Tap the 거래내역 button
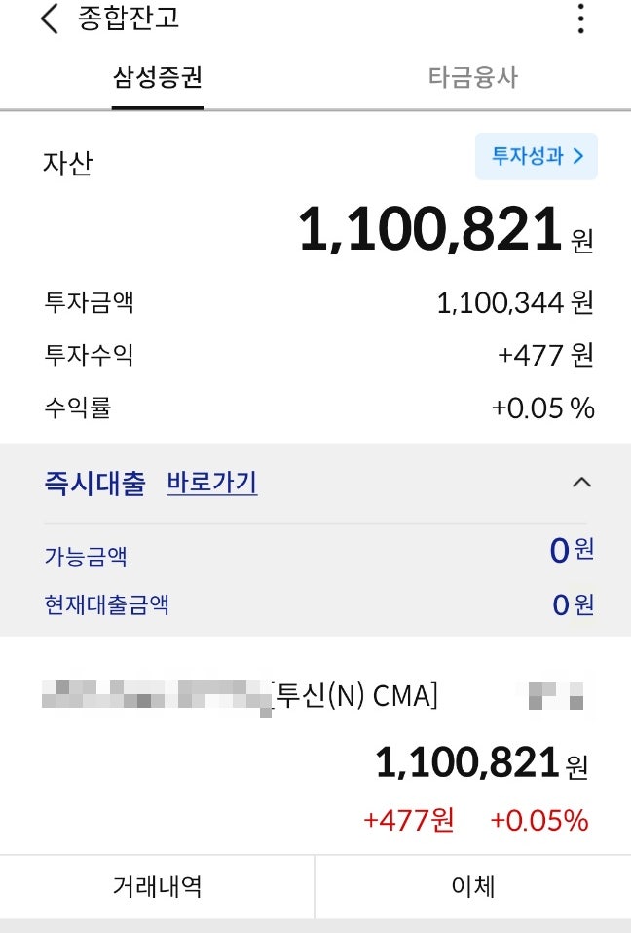 coord(157,886)
